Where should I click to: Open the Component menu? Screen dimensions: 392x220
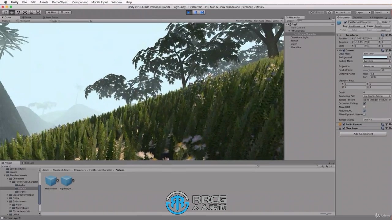pyautogui.click(x=80, y=2)
